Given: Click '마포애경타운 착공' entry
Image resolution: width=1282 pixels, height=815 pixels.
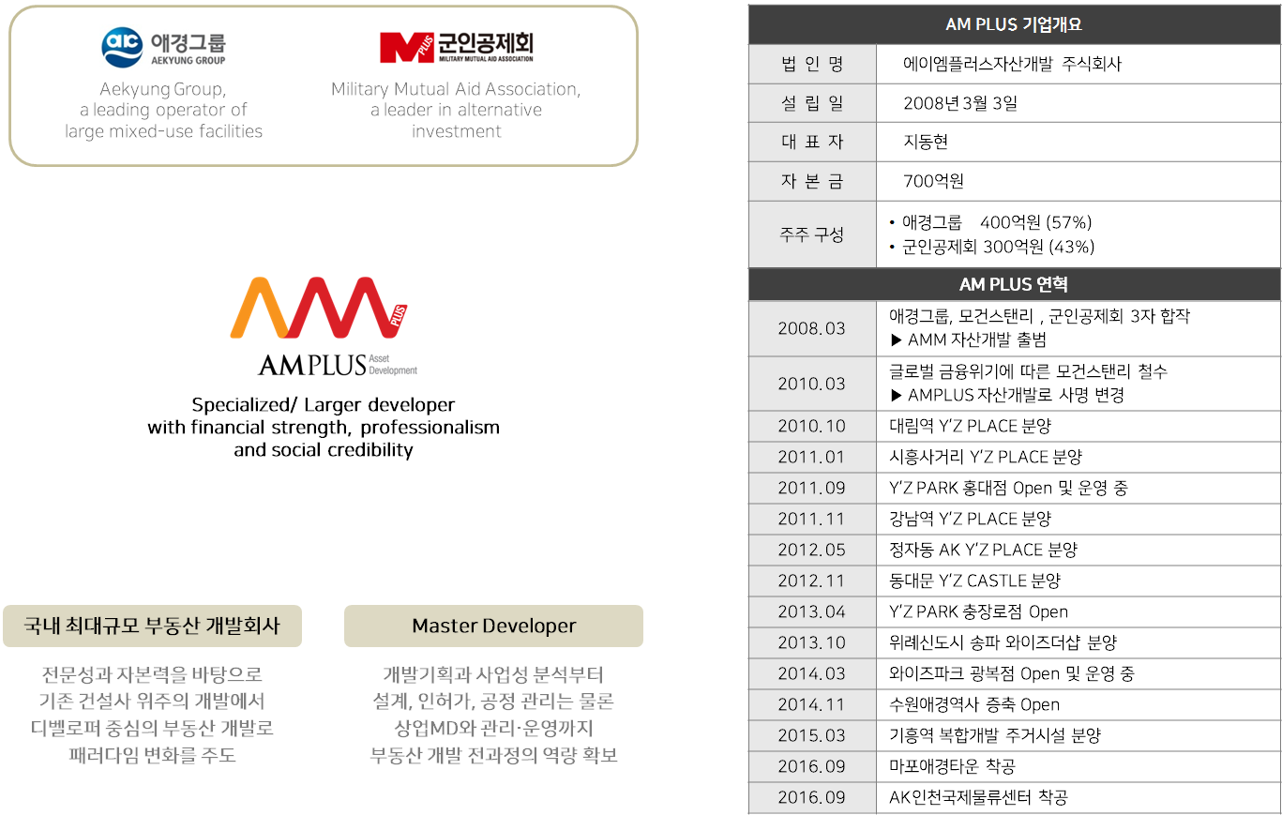Looking at the screenshot, I should point(951,766).
